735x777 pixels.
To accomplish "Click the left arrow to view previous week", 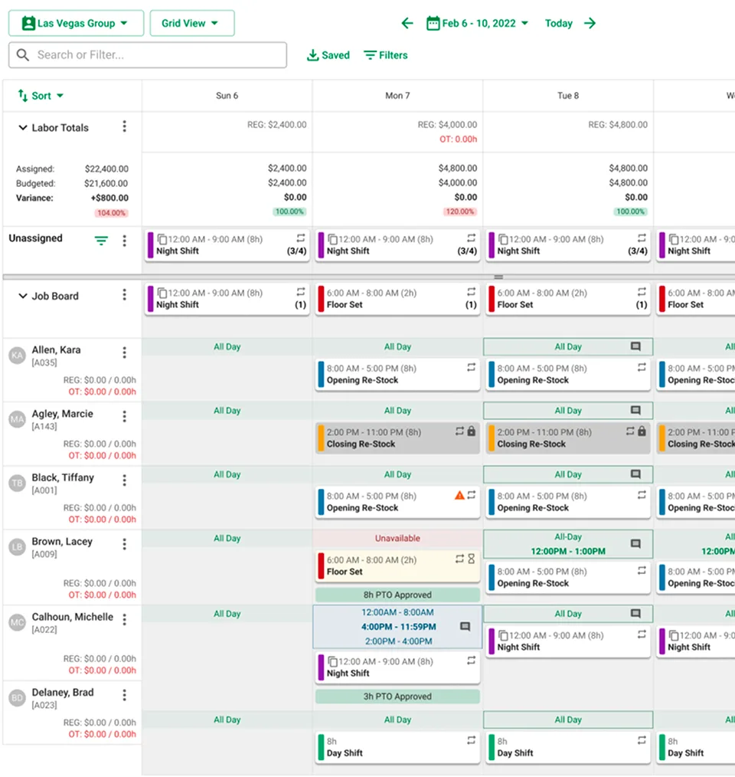I will pos(407,23).
